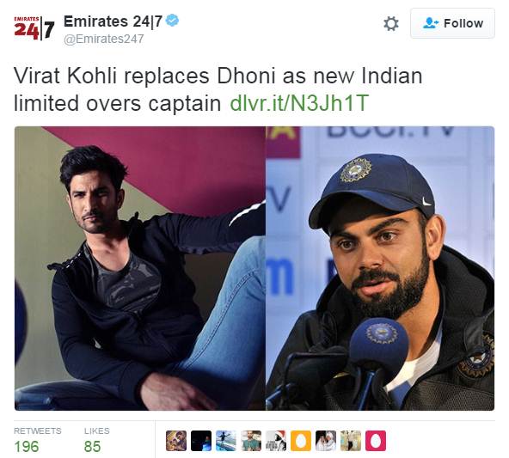View the right photo of man in cap
The height and width of the screenshot is (458, 509).
coord(380,268)
